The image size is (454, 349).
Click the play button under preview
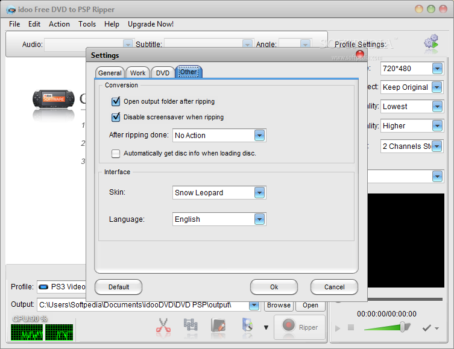coord(338,329)
